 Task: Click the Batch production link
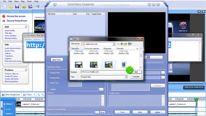tap(12, 82)
